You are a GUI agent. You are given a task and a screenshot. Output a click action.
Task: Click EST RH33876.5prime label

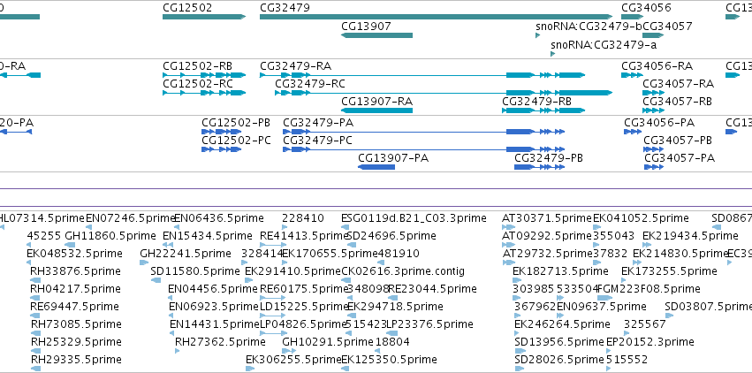pyautogui.click(x=75, y=271)
